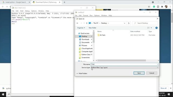This screenshot has height=97, width=173.
Task: Open the File name dropdown arrow
Action: (158, 64)
